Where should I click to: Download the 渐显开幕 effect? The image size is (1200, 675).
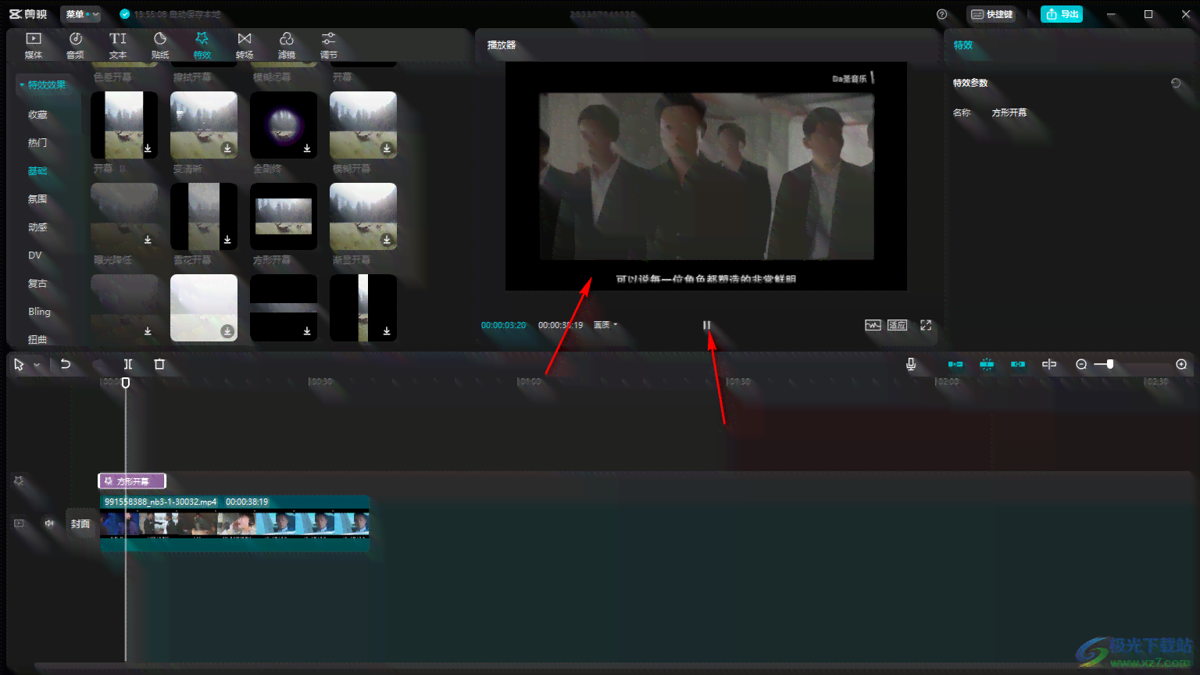[x=387, y=240]
